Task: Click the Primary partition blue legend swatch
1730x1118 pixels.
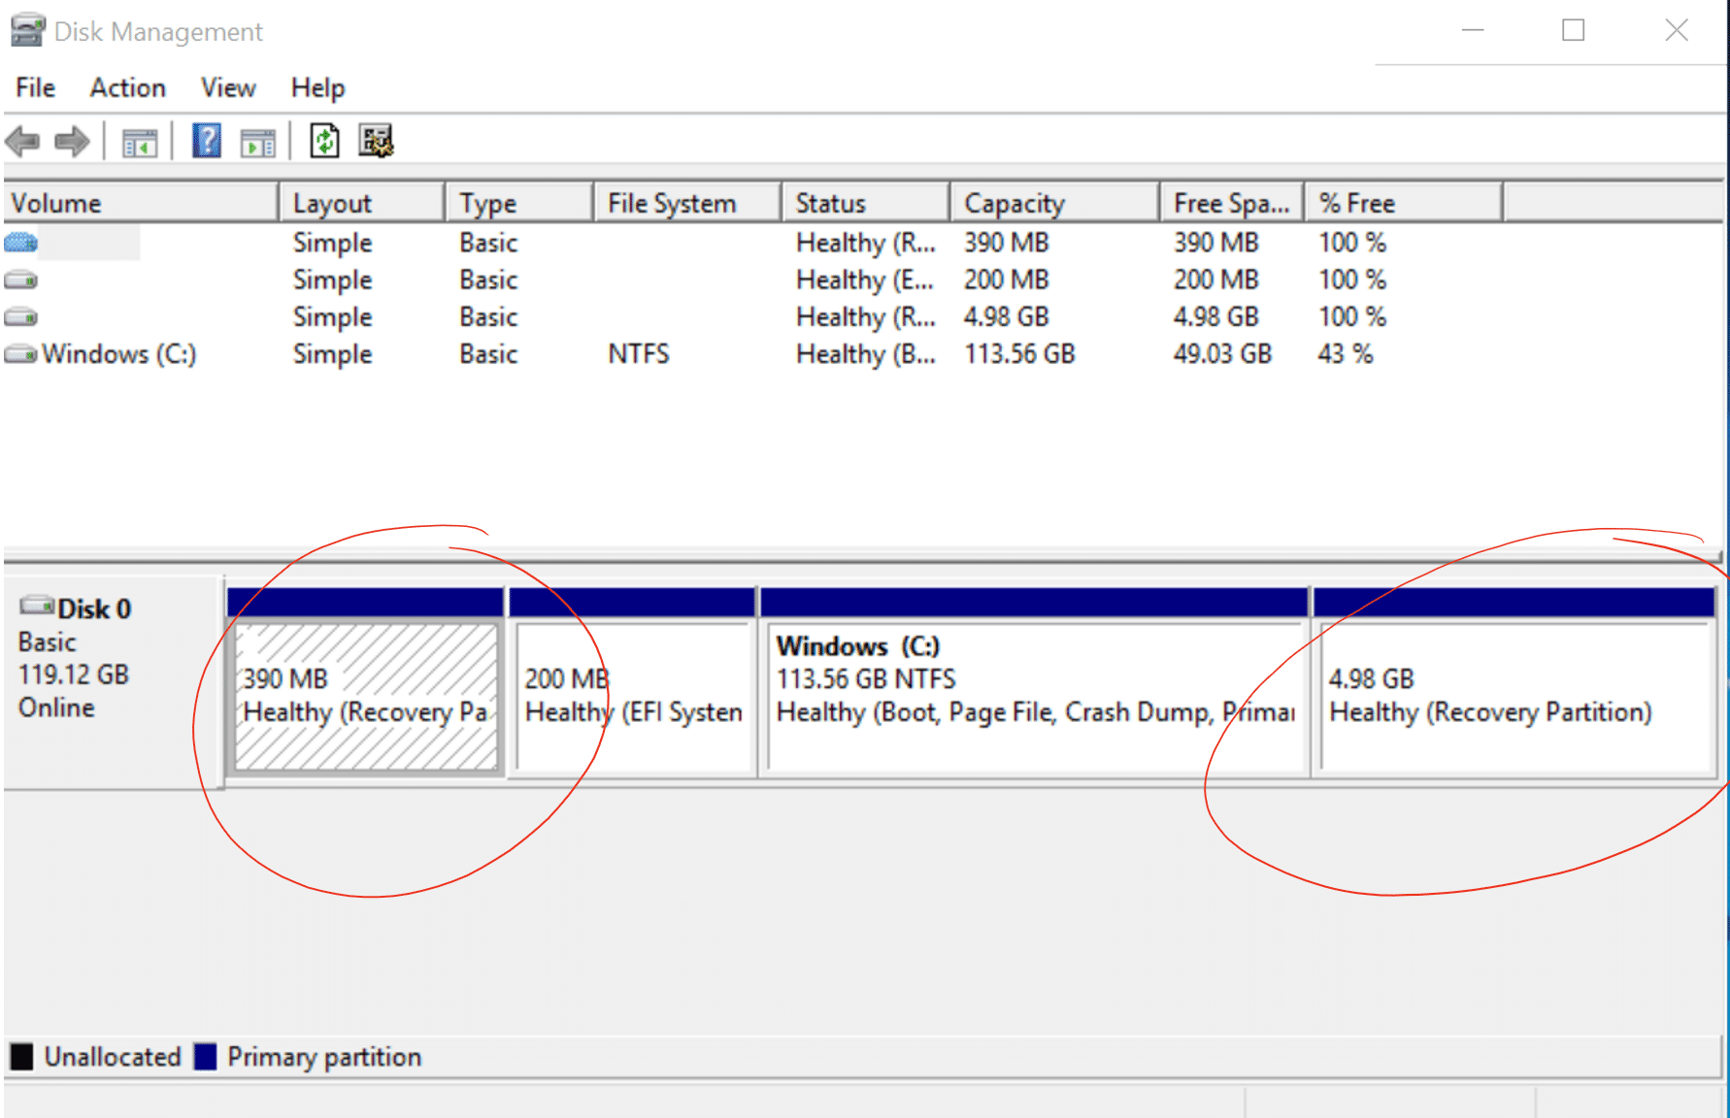Action: coord(205,1056)
